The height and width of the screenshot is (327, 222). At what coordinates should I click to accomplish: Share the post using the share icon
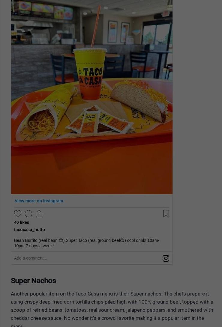click(x=39, y=214)
